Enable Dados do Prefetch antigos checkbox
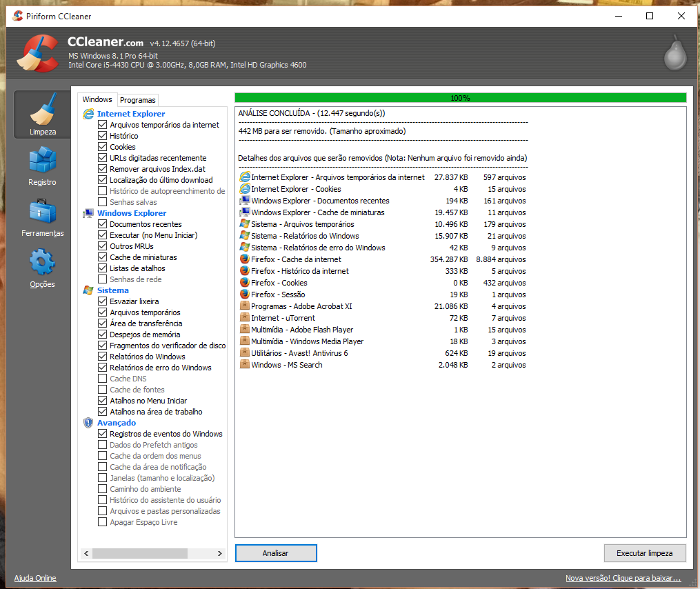The height and width of the screenshot is (589, 700). (x=102, y=445)
